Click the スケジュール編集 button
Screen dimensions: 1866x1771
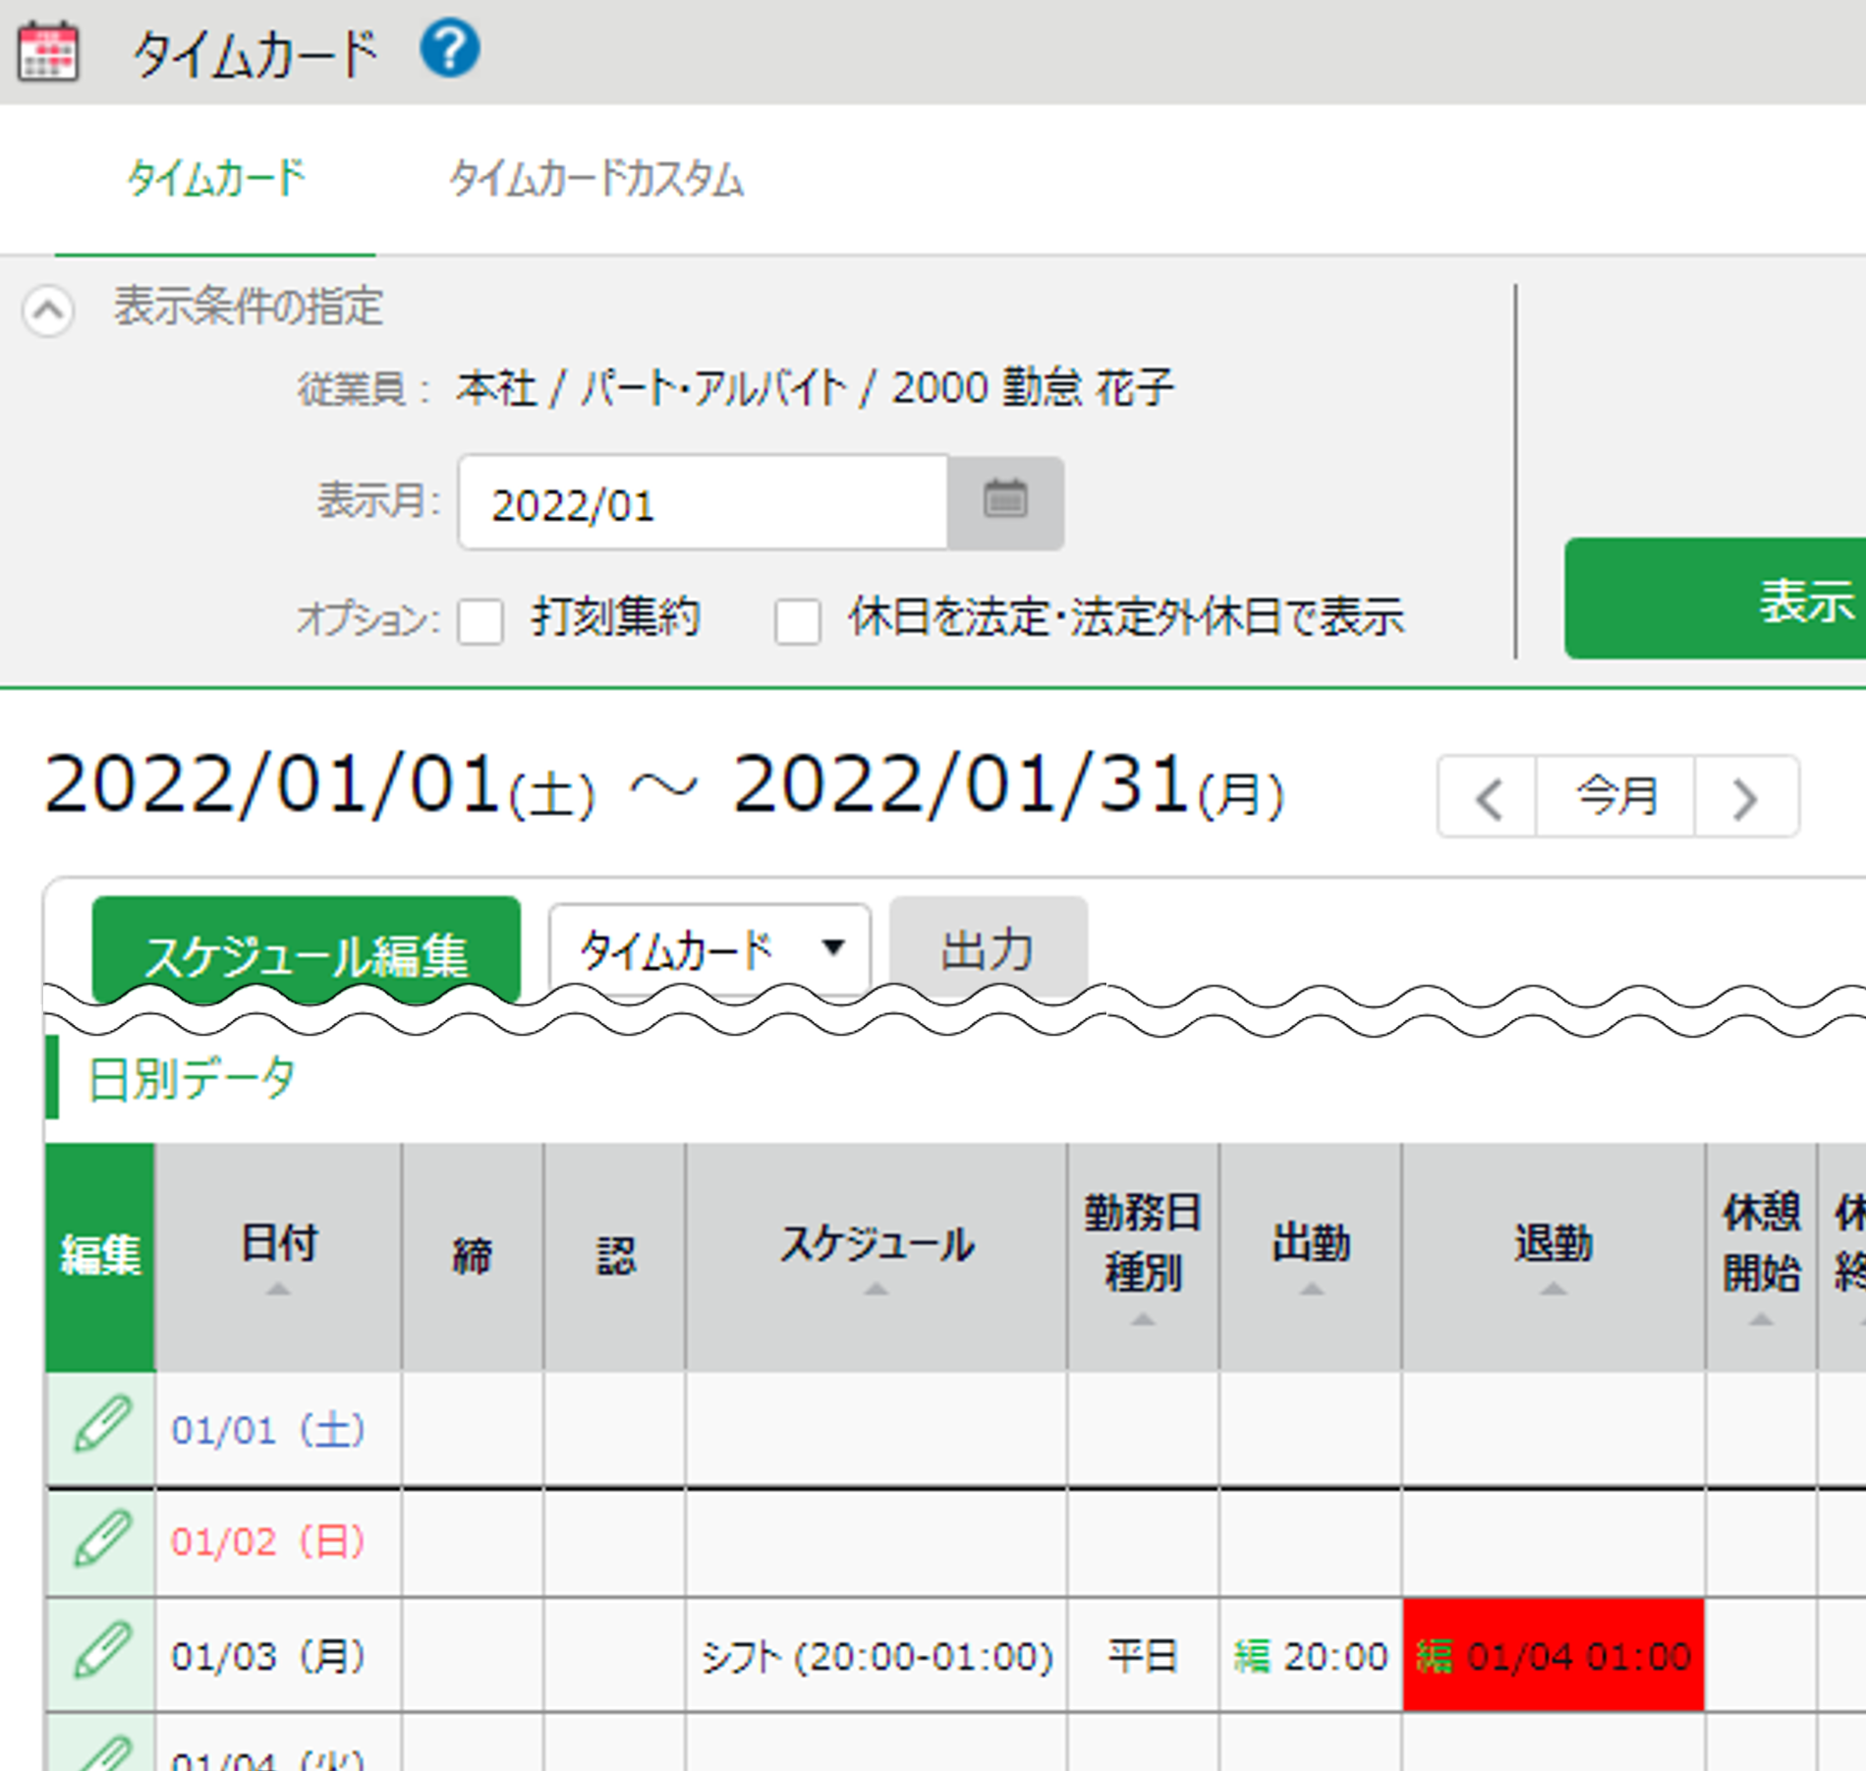[306, 950]
